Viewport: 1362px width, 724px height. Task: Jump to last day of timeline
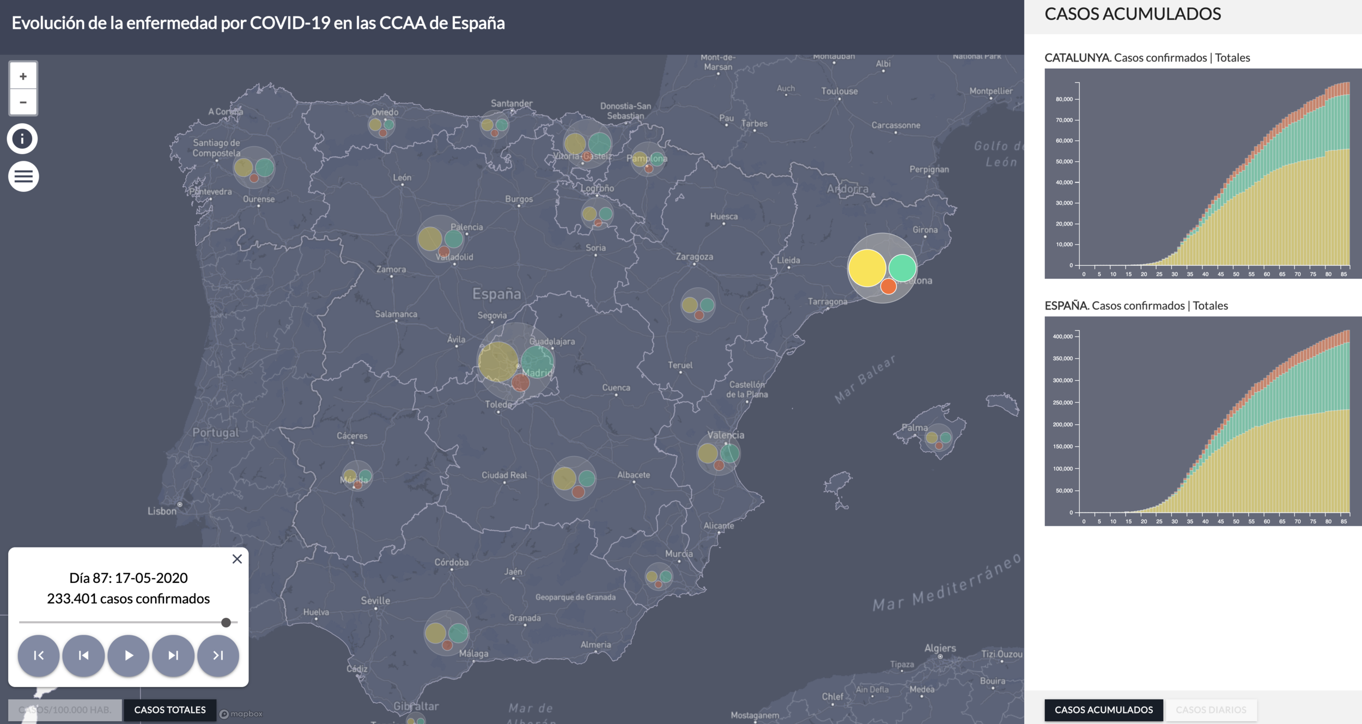pos(218,655)
